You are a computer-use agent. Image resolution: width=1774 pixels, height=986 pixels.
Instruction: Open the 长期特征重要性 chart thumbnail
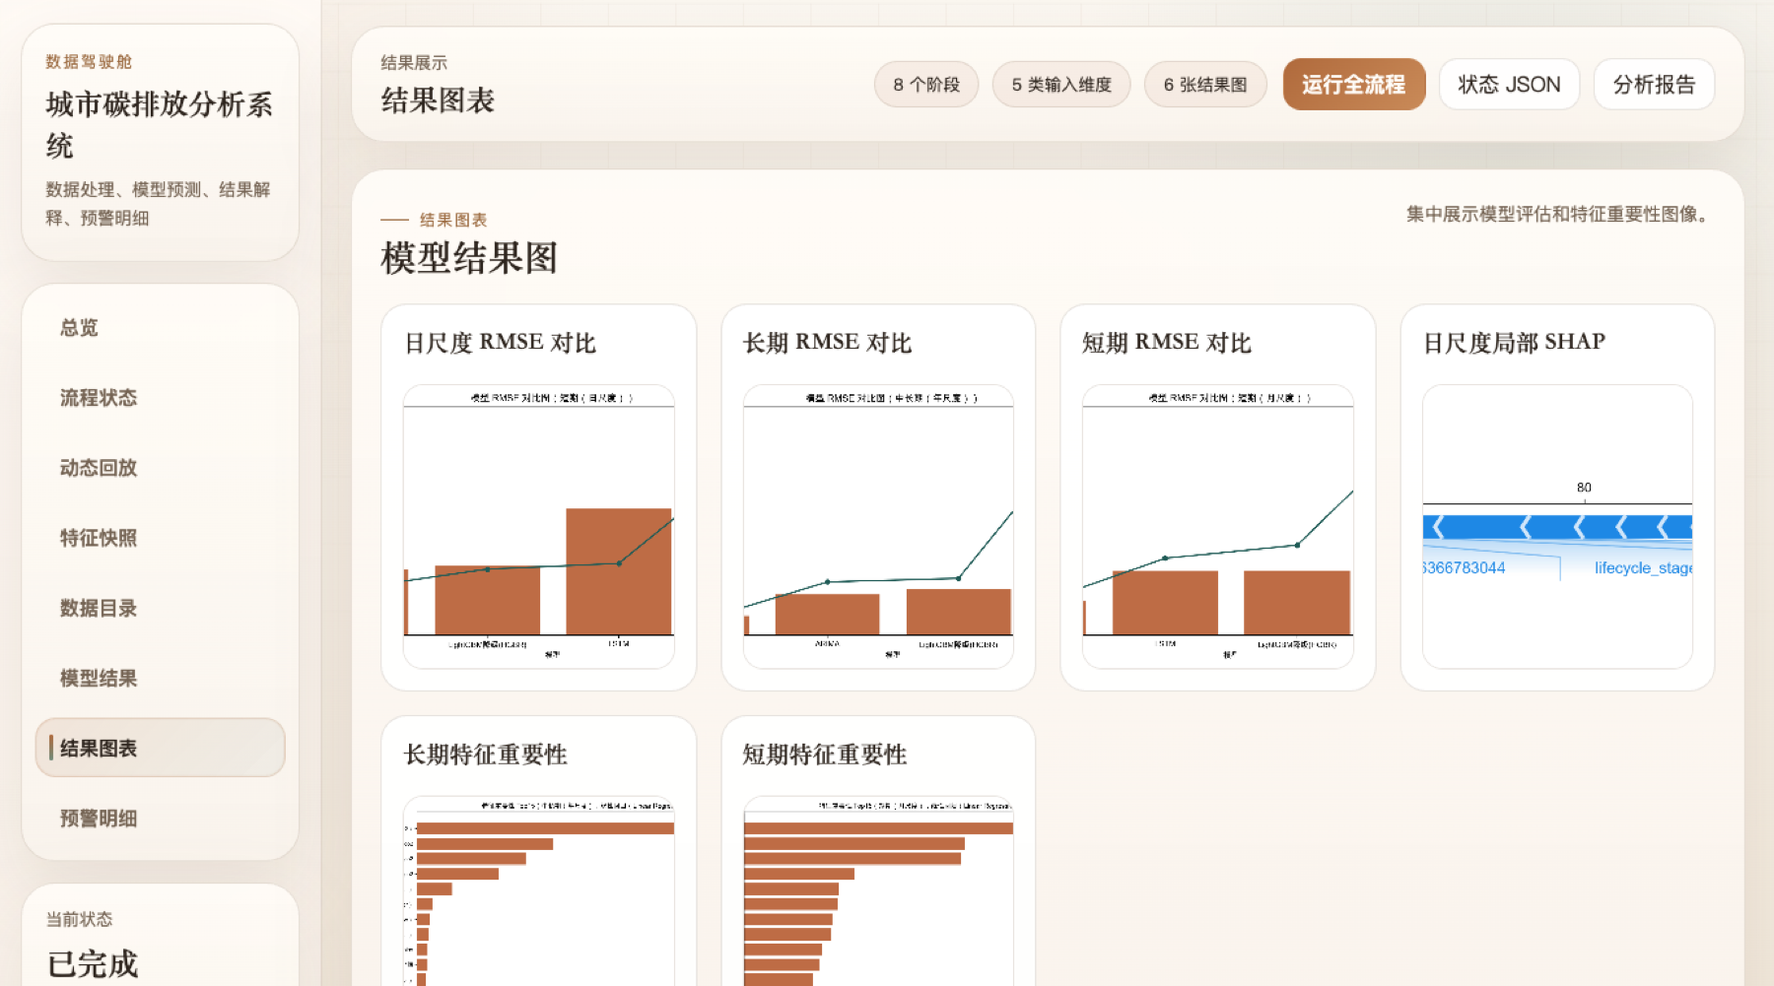539,890
